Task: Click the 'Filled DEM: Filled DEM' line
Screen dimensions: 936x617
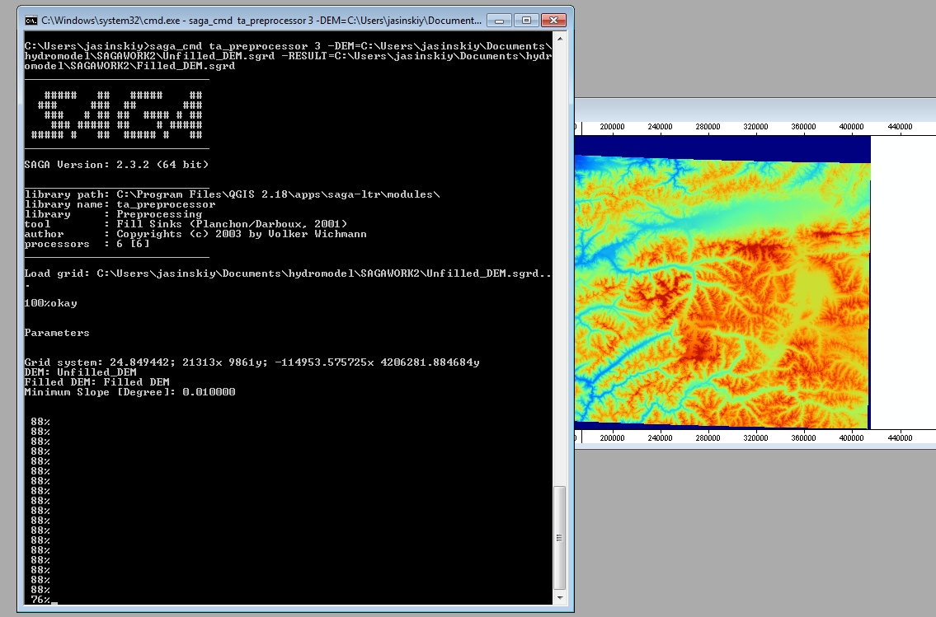Action: coord(96,382)
